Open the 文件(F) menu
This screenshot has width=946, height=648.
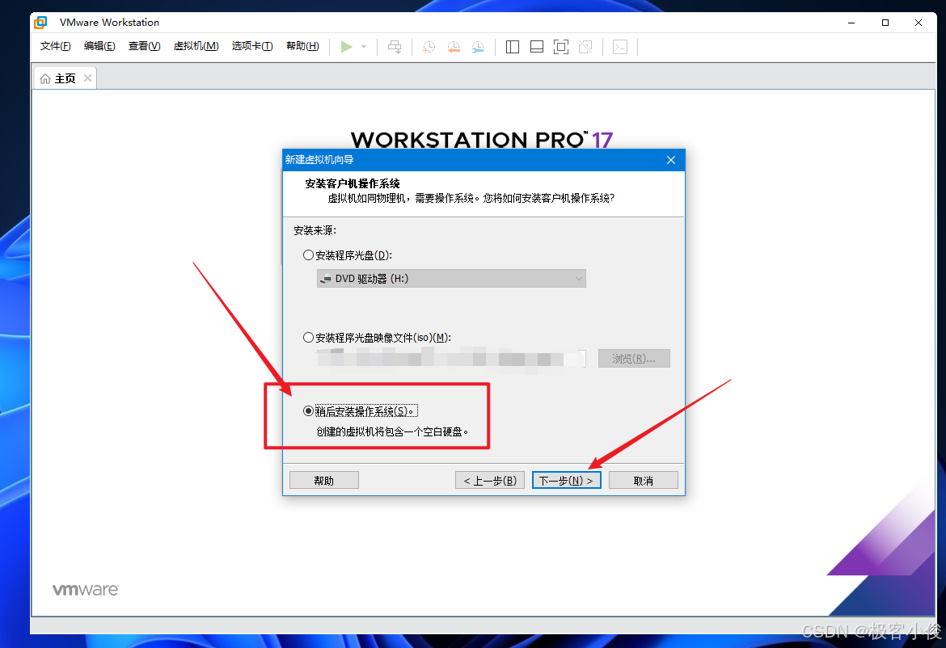pyautogui.click(x=56, y=46)
